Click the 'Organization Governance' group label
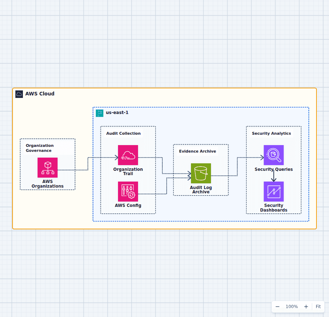 [x=40, y=148]
